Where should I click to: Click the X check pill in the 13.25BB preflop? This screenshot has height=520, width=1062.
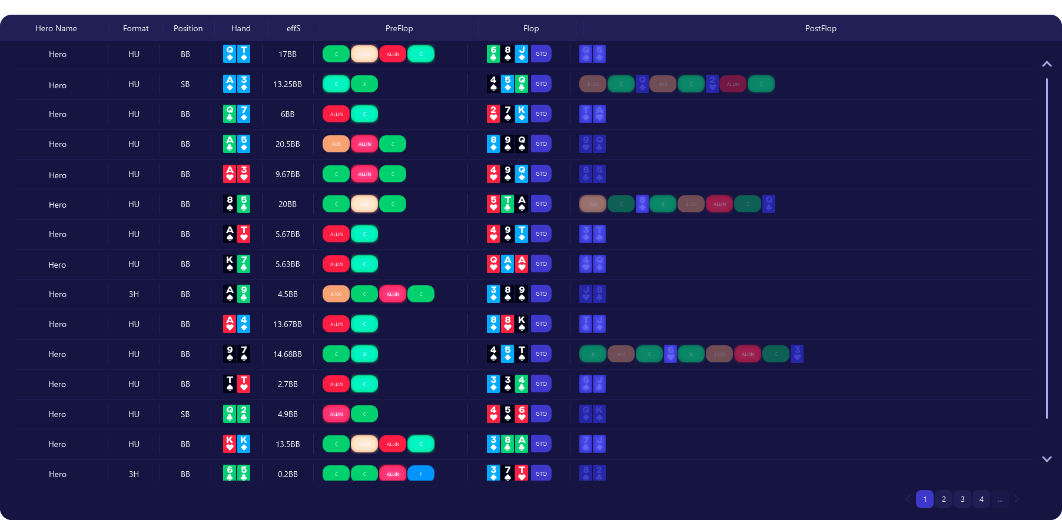364,84
